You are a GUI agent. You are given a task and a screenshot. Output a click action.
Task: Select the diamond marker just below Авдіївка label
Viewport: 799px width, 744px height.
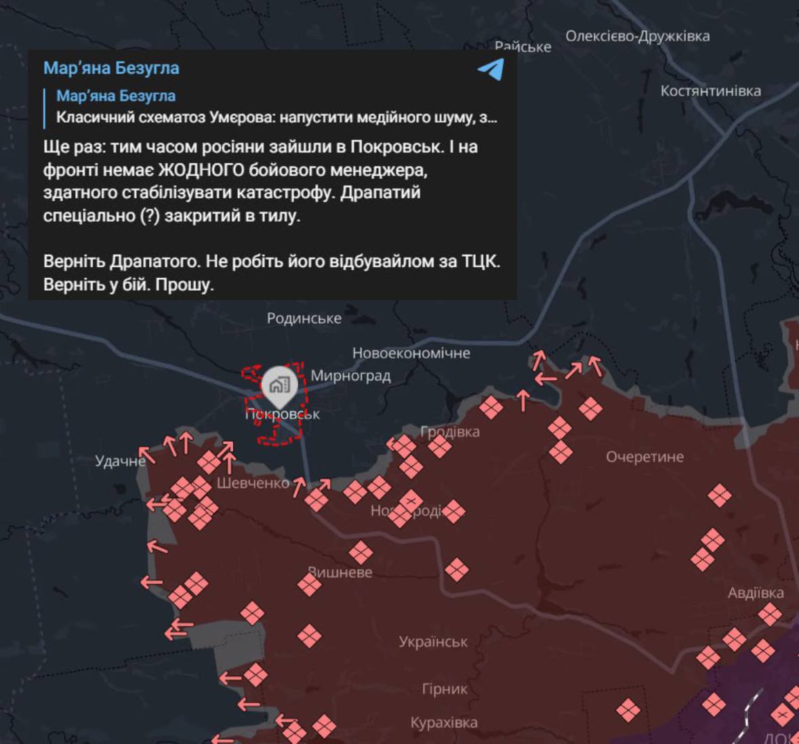[770, 615]
